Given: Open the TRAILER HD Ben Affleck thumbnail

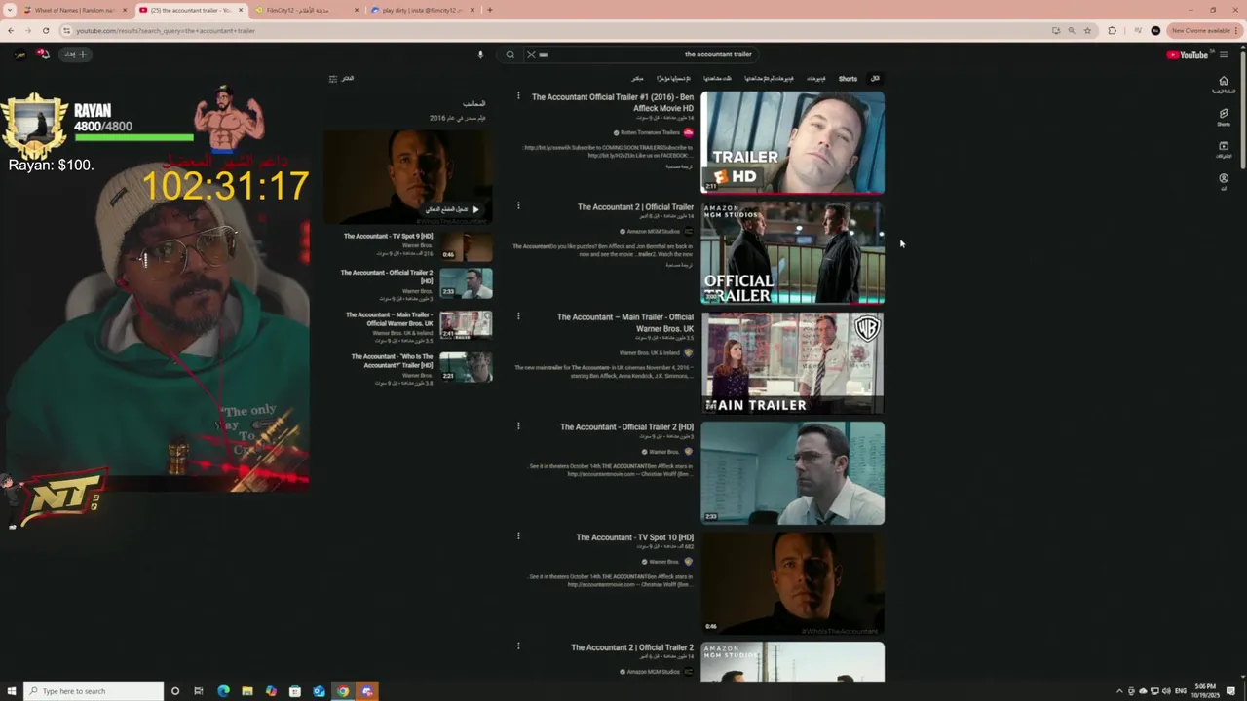Looking at the screenshot, I should pyautogui.click(x=793, y=143).
